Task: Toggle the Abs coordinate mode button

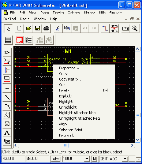Action: pos(56,159)
